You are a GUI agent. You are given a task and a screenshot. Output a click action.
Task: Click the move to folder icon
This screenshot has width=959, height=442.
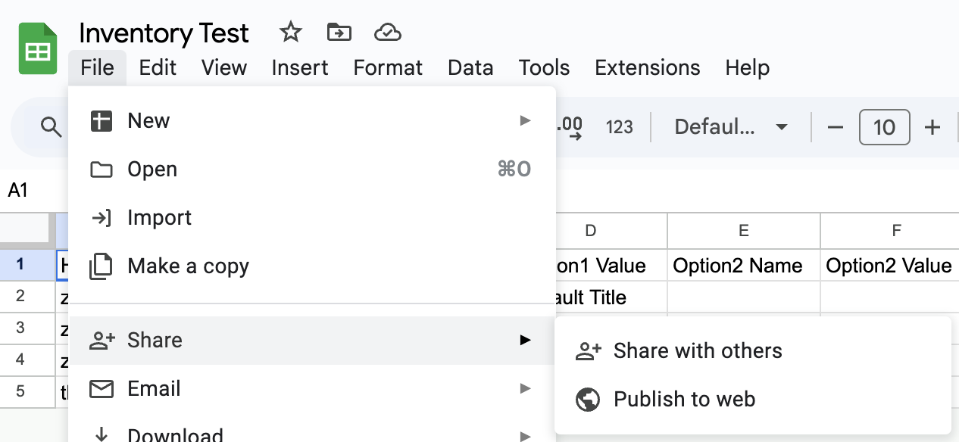tap(339, 33)
